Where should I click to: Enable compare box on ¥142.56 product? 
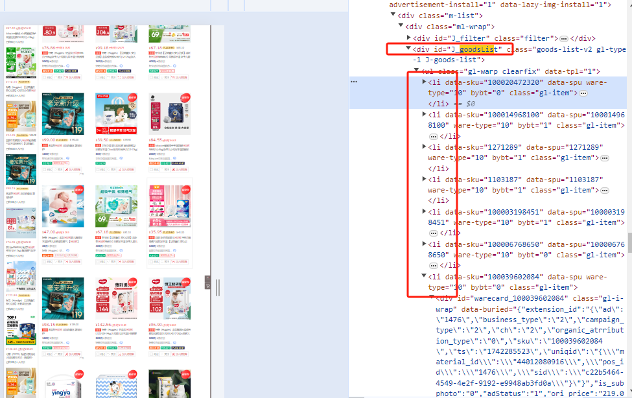point(98,354)
